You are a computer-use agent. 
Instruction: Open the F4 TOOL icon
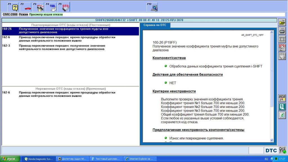51,7
